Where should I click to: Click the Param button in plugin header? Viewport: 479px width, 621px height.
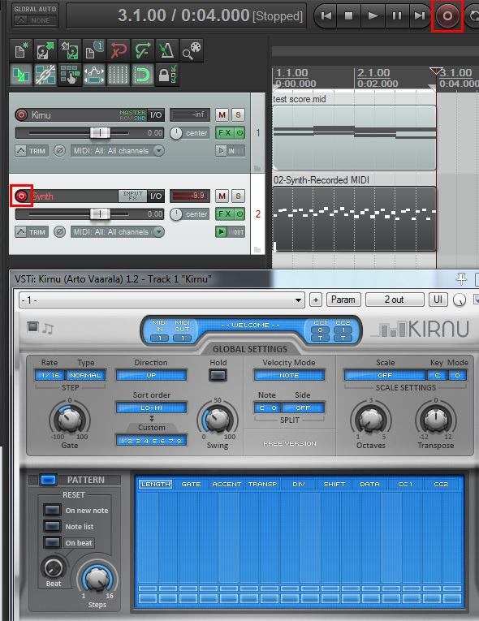[343, 300]
